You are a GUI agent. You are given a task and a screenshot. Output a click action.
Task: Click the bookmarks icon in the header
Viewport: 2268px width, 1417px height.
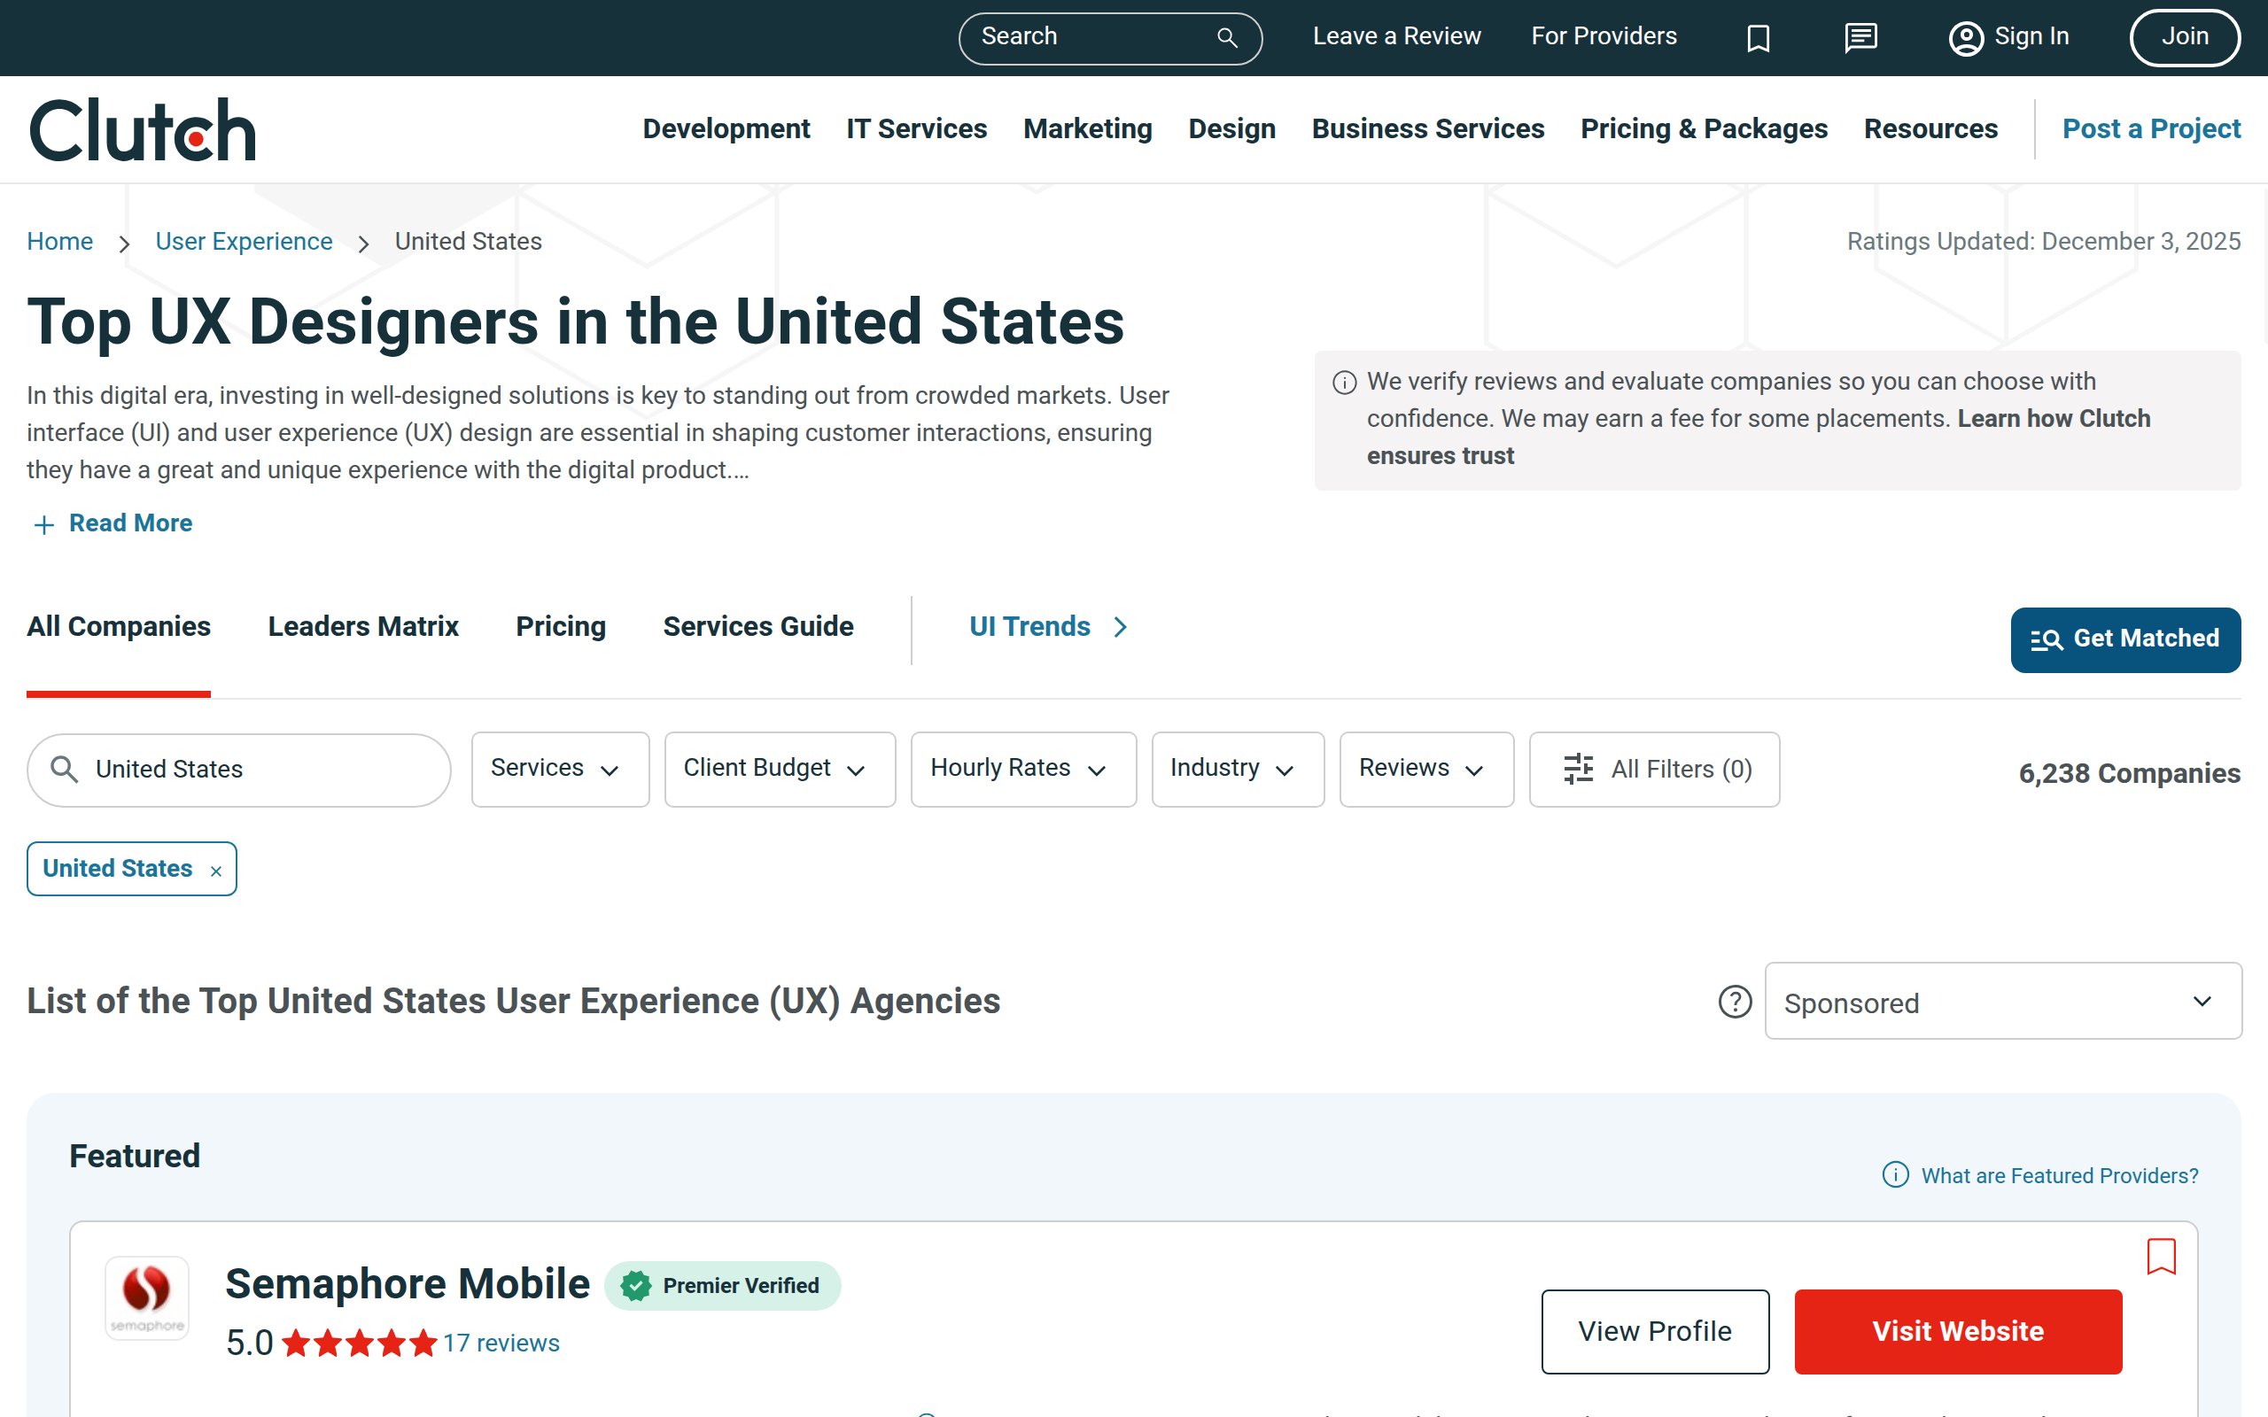(x=1759, y=37)
